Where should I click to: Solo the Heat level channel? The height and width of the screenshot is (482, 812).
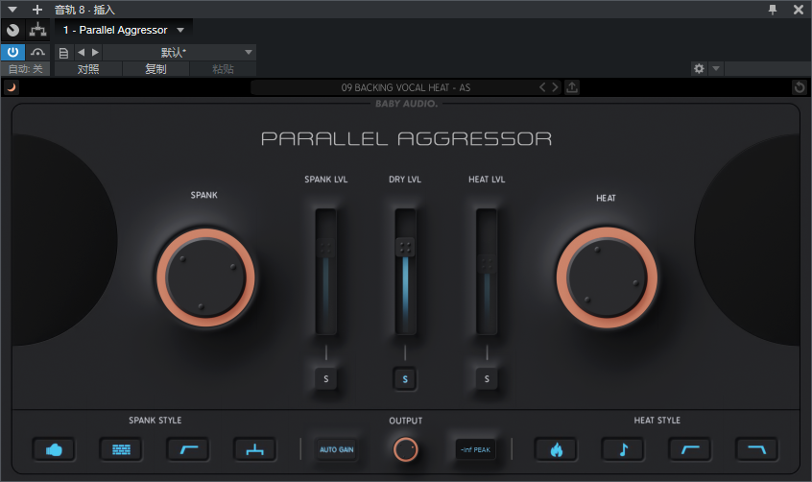coord(487,379)
